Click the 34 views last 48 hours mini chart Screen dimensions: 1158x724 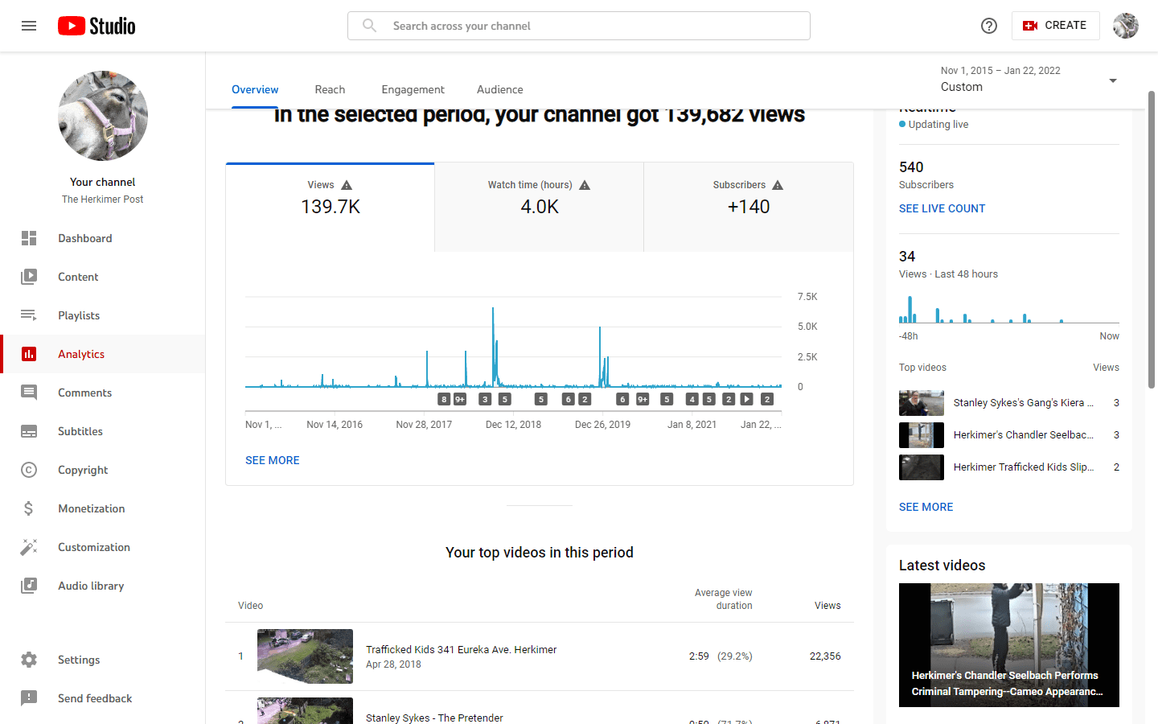(1009, 309)
